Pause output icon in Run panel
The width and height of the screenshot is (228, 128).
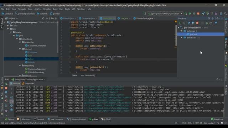[6, 92]
